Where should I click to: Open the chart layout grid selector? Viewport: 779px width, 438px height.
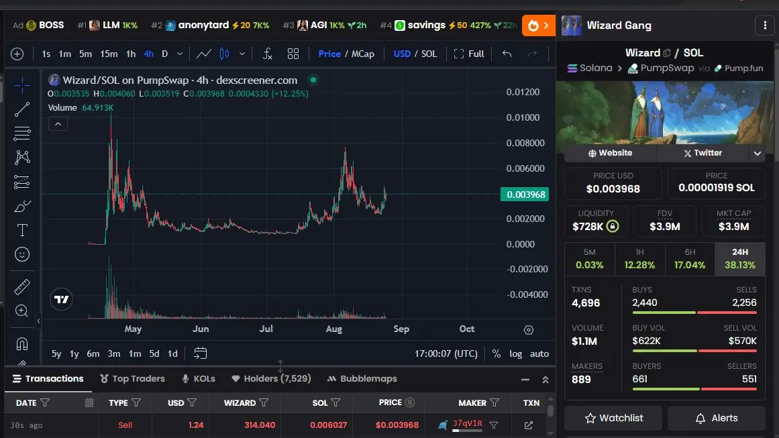tap(293, 54)
